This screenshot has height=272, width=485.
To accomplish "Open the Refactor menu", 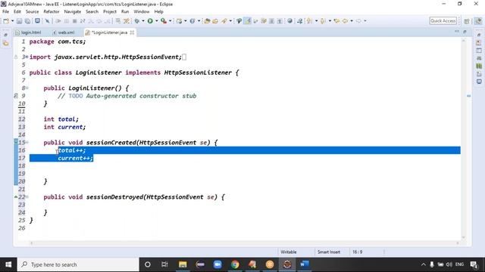I will [52, 12].
